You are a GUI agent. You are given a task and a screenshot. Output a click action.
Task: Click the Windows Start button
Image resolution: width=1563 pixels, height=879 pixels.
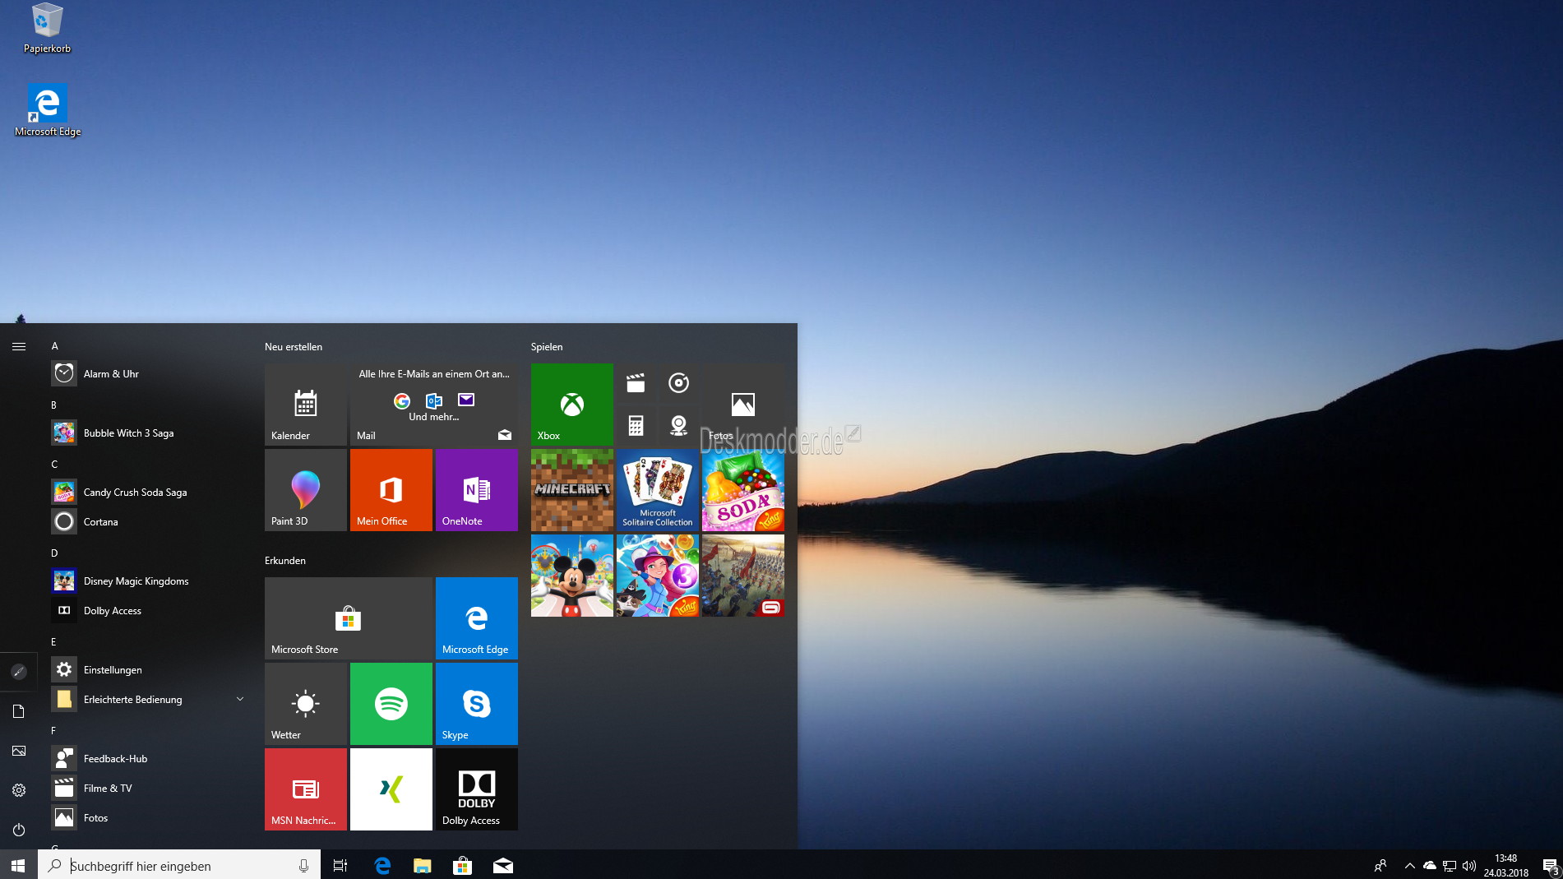pos(19,865)
